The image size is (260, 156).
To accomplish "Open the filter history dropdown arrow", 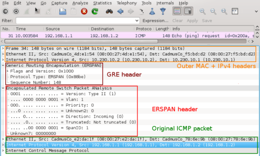I will (137, 21).
